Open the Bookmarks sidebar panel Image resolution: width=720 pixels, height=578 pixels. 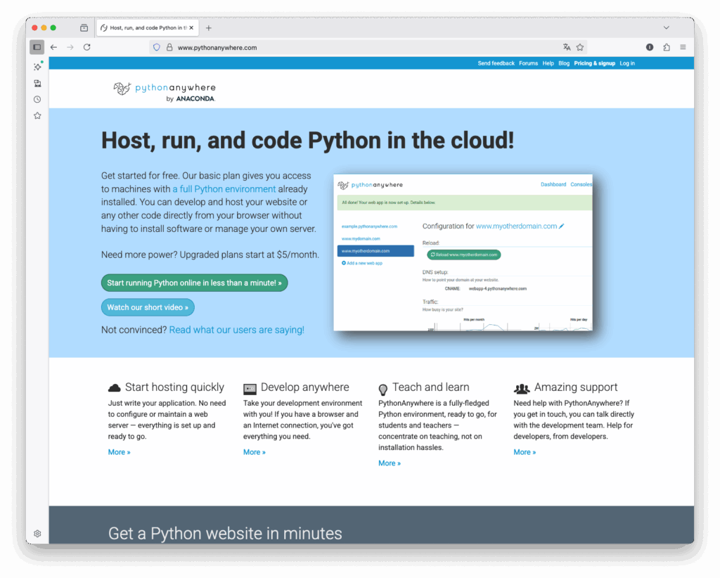pos(37,115)
